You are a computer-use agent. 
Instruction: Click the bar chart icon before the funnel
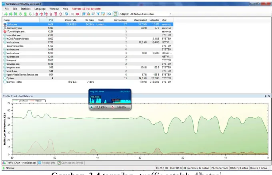tap(88, 14)
